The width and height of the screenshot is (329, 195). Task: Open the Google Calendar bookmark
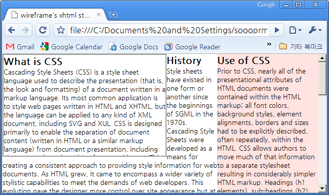click(x=71, y=47)
